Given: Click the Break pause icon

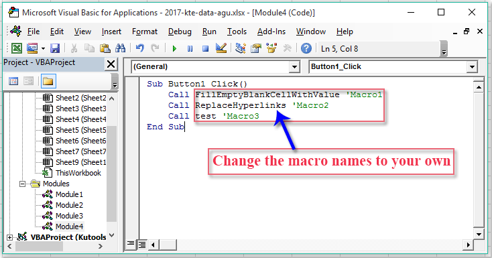Looking at the screenshot, I should click(190, 49).
